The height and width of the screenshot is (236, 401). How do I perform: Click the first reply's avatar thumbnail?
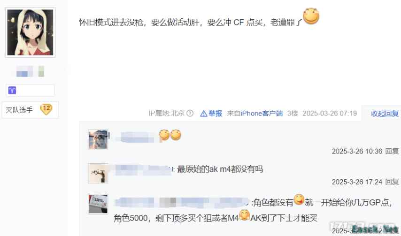coord(98,139)
